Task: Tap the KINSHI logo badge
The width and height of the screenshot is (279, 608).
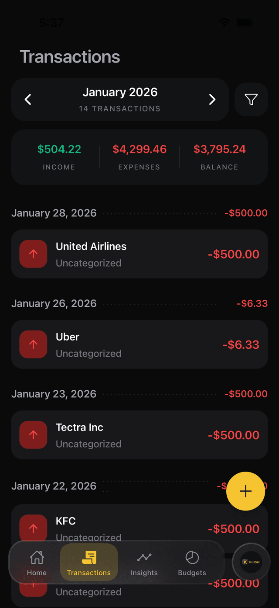Action: tap(251, 562)
